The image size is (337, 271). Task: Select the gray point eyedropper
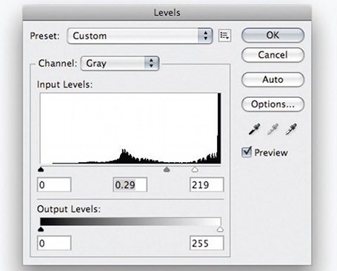pyautogui.click(x=273, y=129)
